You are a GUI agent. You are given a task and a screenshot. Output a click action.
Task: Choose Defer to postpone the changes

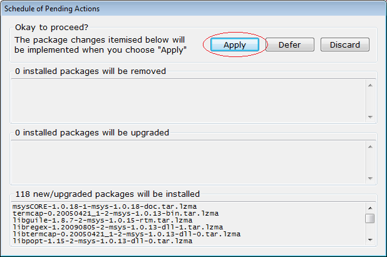(290, 45)
